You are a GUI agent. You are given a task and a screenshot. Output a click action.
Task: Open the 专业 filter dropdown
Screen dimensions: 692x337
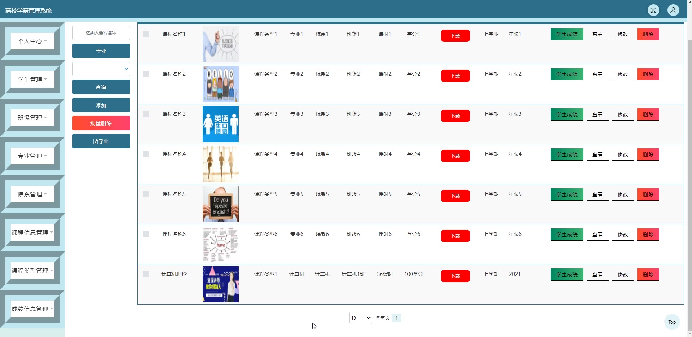pos(101,69)
